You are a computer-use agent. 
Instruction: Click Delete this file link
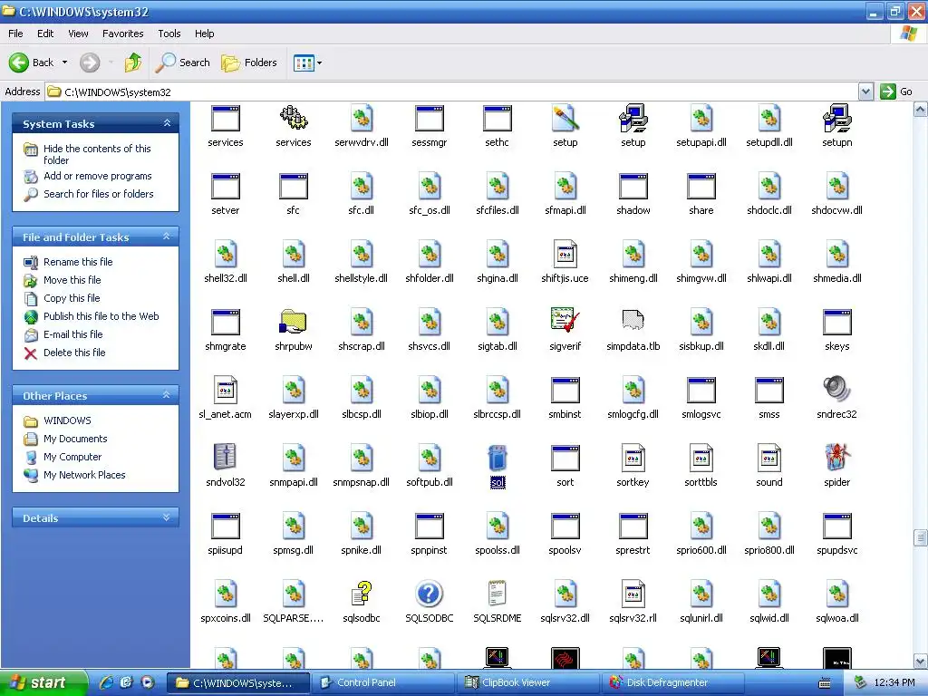click(74, 353)
